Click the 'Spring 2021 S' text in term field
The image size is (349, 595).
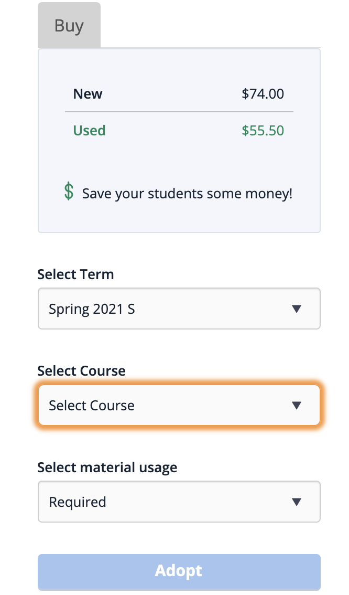pos(92,309)
